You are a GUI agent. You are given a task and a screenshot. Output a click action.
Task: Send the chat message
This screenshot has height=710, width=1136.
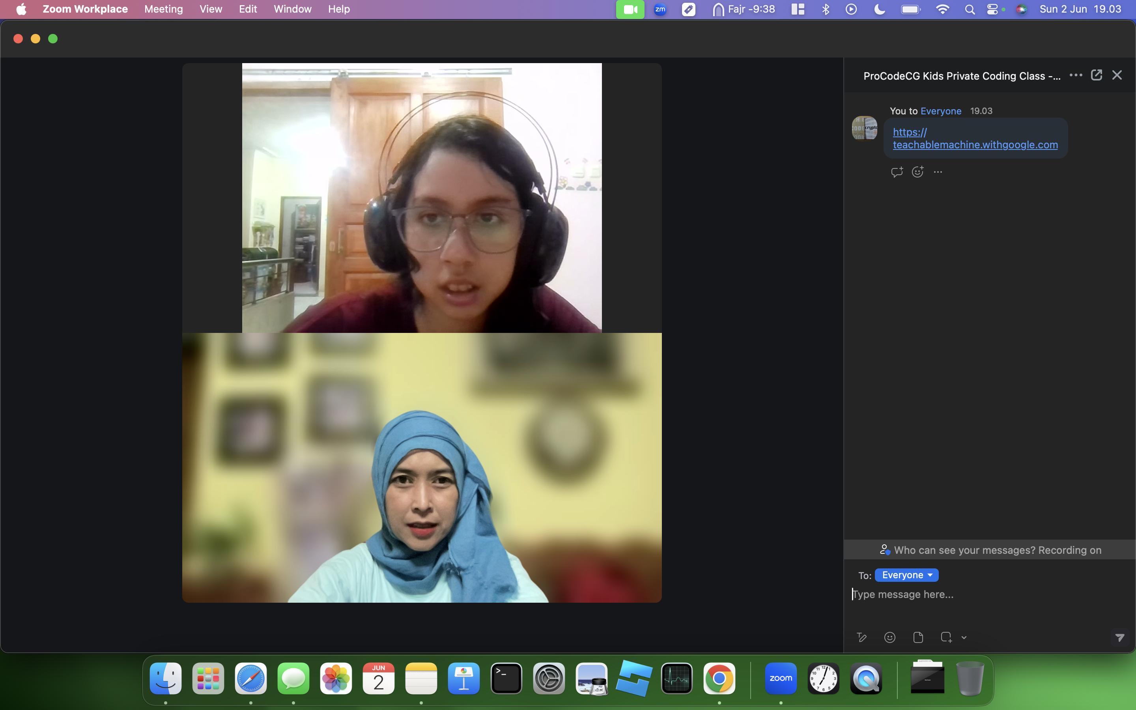(x=1120, y=637)
